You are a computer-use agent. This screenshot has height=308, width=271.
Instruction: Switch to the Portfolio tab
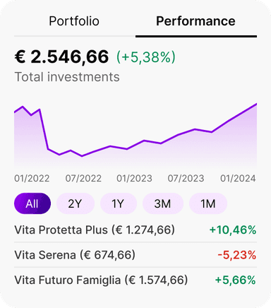(74, 21)
